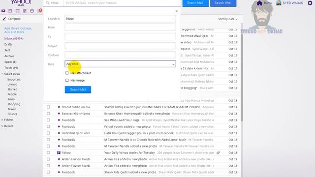Select checkbox for Banaras Khan Homoeopath email
This screenshot has height=177, width=315.
click(x=48, y=114)
